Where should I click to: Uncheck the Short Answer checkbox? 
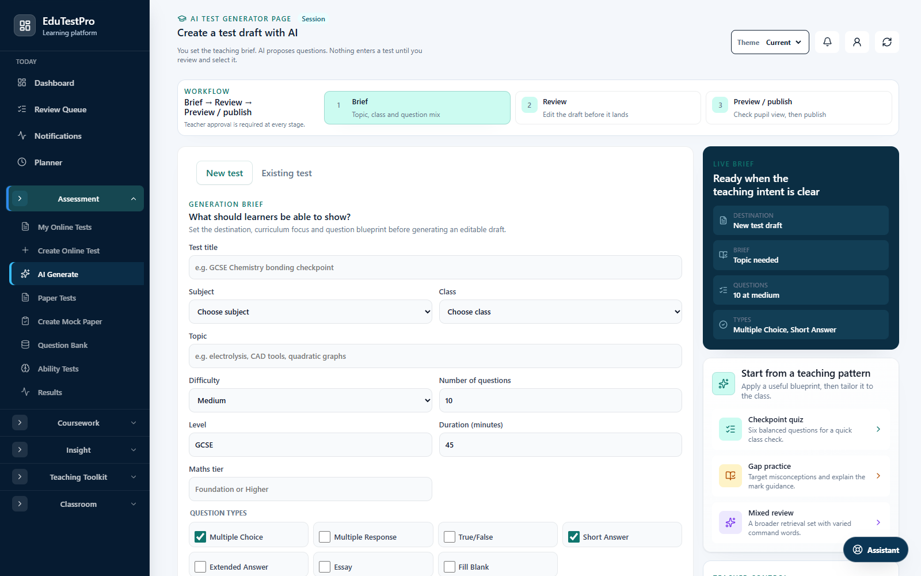click(574, 537)
